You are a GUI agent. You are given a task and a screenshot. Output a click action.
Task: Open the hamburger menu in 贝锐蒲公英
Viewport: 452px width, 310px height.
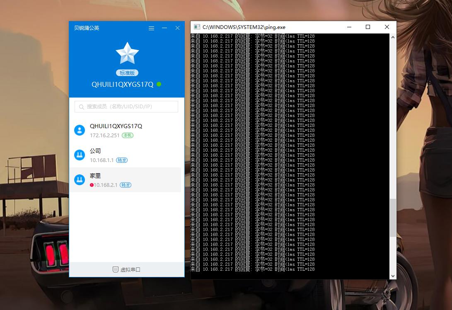[x=151, y=28]
